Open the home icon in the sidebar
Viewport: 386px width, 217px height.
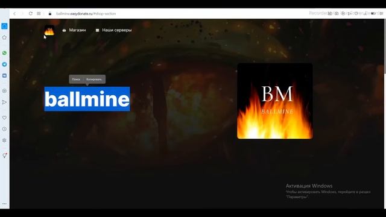pos(4,26)
